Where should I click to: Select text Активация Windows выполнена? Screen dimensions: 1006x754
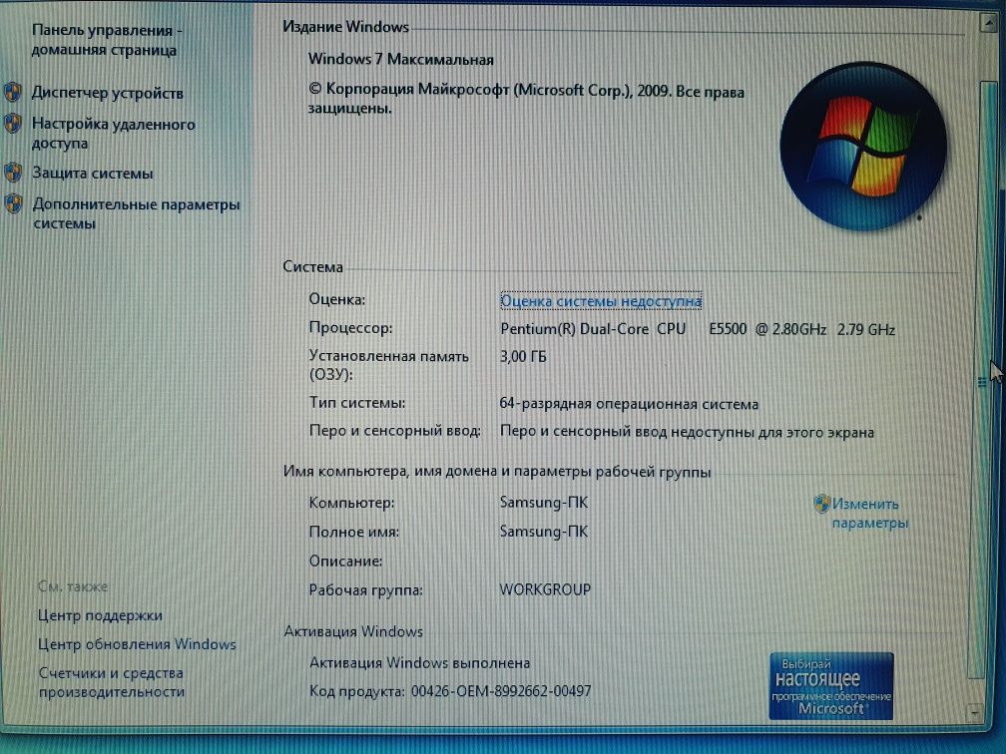419,662
